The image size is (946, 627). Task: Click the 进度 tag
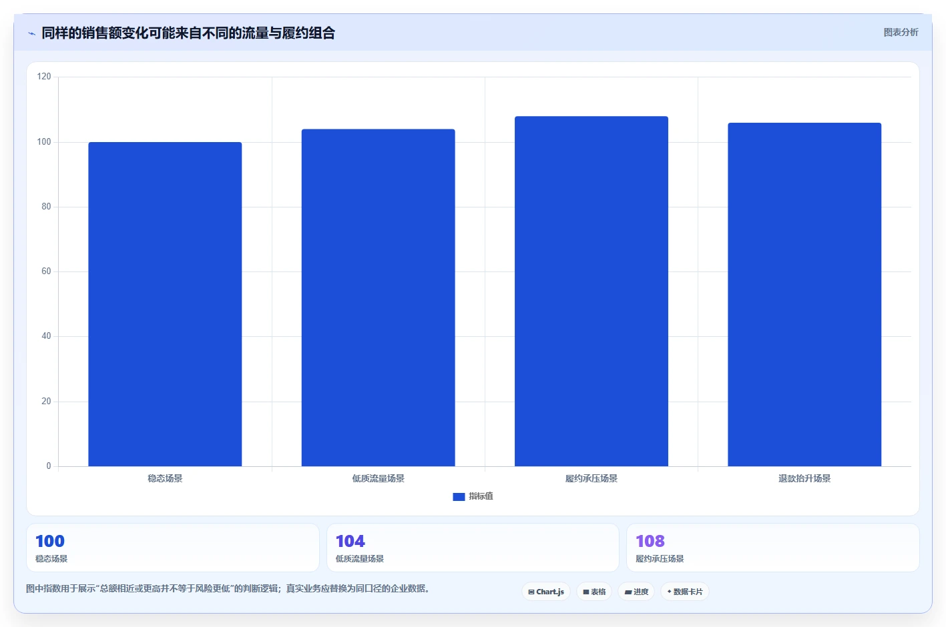click(x=636, y=592)
